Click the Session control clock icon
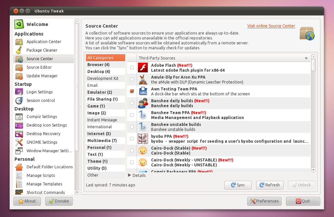Screen dimensions: 334x217 [19, 100]
